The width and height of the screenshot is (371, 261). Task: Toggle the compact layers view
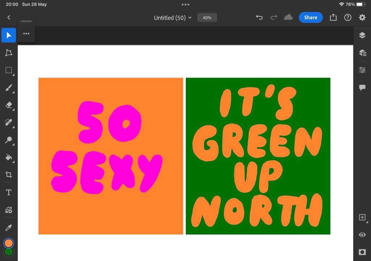[362, 35]
